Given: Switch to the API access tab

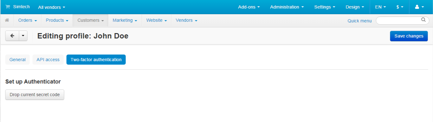Looking at the screenshot, I should tap(48, 60).
